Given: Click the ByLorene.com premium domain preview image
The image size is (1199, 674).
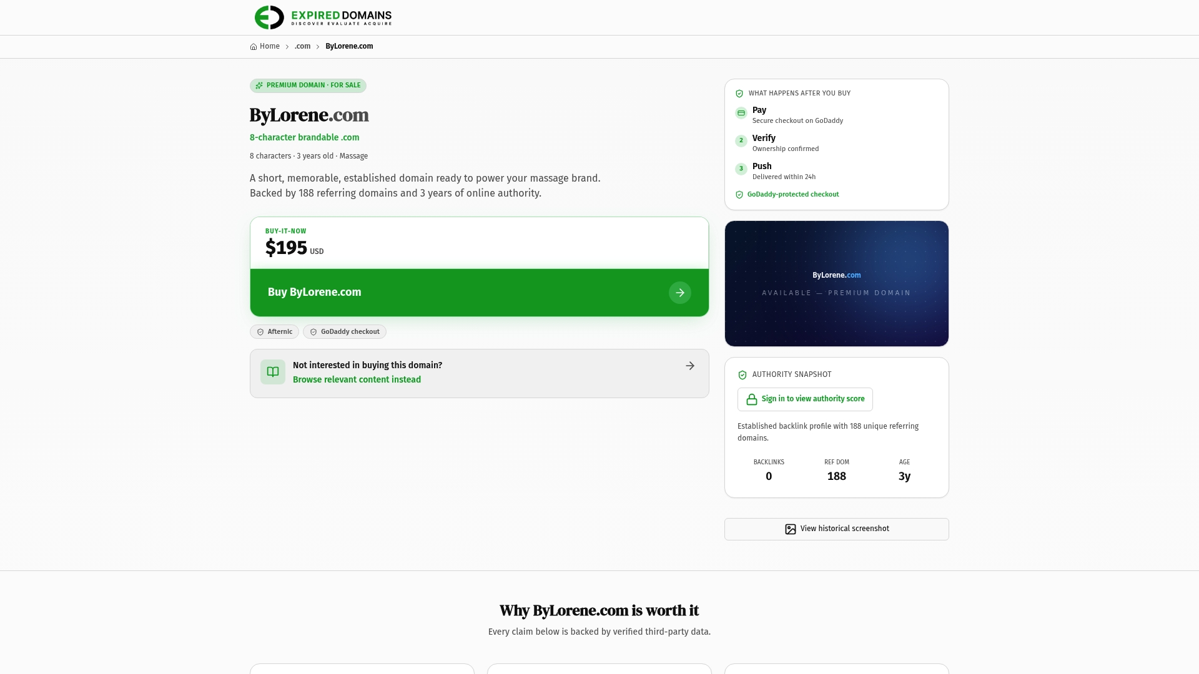Looking at the screenshot, I should point(837,283).
